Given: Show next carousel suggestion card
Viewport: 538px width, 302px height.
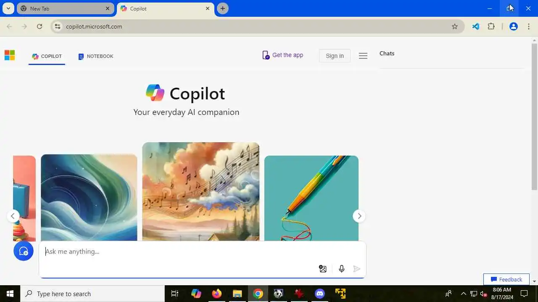Looking at the screenshot, I should [x=359, y=216].
